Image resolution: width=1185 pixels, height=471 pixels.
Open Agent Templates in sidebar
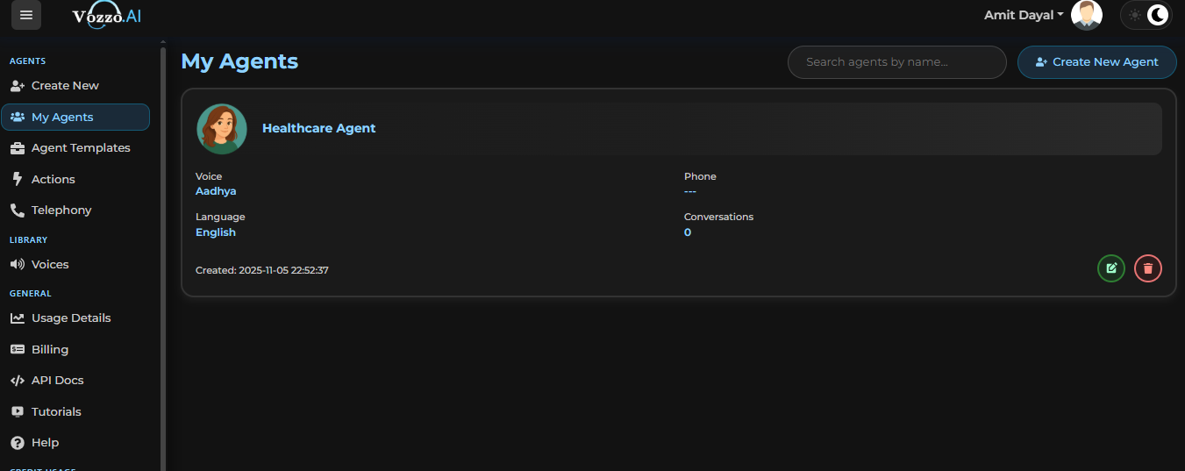coord(75,148)
